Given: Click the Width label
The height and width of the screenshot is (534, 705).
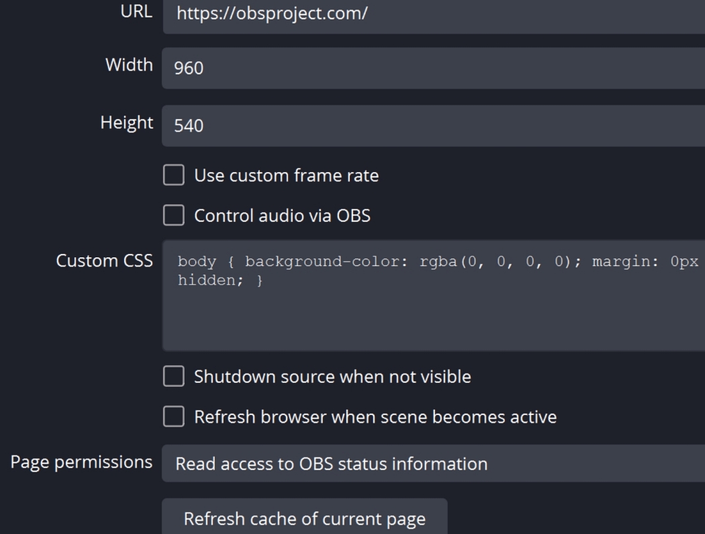Looking at the screenshot, I should [x=129, y=64].
